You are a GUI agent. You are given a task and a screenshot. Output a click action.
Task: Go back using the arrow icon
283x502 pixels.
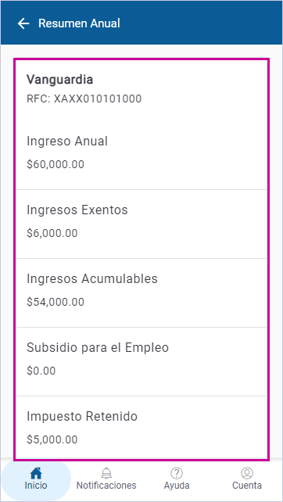(x=23, y=23)
